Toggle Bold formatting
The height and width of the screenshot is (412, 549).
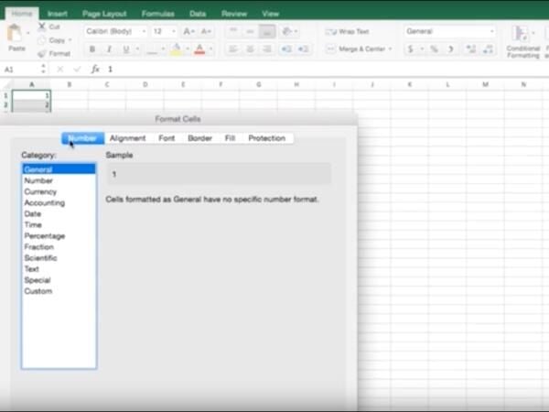click(x=92, y=49)
